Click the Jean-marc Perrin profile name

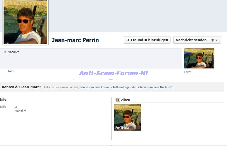click(x=75, y=40)
